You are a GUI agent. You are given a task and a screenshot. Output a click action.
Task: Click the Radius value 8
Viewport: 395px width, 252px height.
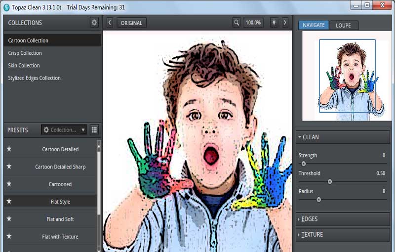[384, 191]
